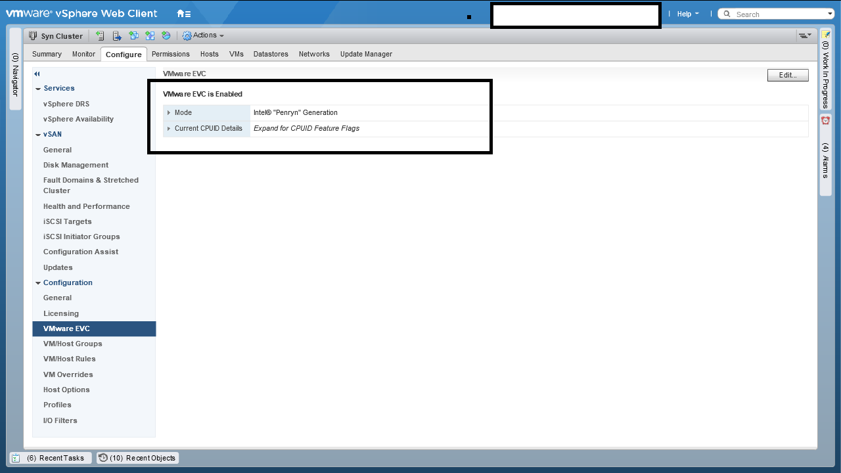Click the Add Host toolbar icon
Viewport: 841px width, 473px height.
(x=100, y=35)
